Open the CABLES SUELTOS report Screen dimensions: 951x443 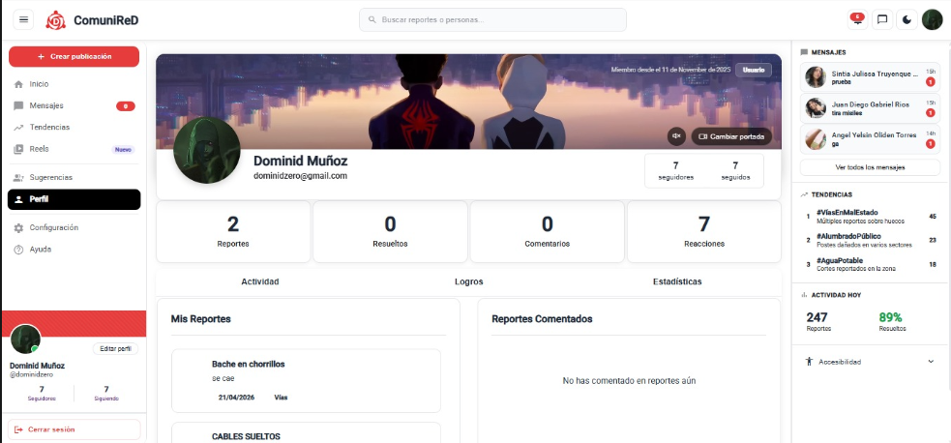[307, 432]
